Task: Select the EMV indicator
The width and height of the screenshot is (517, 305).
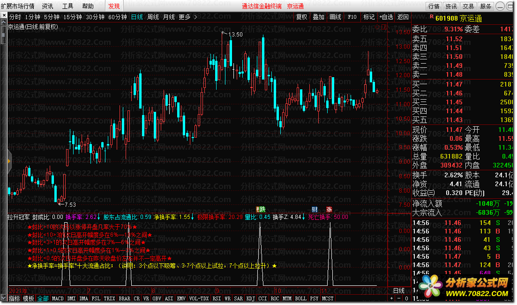Action: (x=181, y=298)
